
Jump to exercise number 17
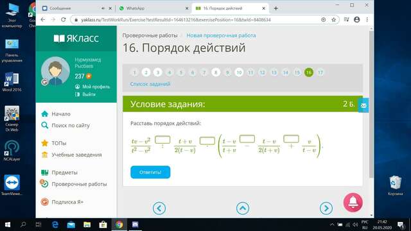[320, 73]
